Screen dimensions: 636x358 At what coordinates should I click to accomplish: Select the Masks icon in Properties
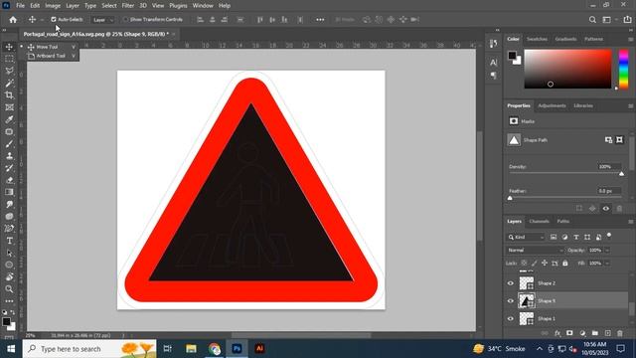click(x=514, y=121)
